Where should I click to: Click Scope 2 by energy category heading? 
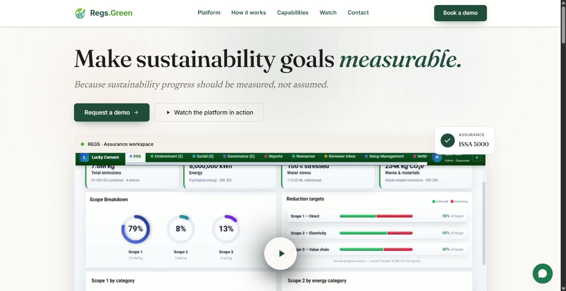(317, 281)
